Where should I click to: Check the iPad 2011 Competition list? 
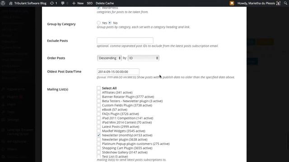(x=99, y=118)
